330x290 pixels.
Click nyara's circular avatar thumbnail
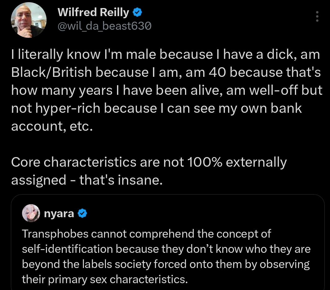click(x=31, y=213)
